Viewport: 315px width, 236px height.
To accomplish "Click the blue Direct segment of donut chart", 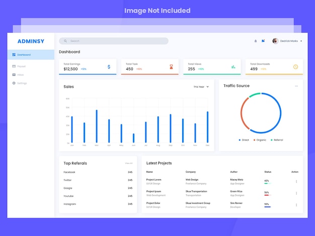I will click(x=280, y=113).
